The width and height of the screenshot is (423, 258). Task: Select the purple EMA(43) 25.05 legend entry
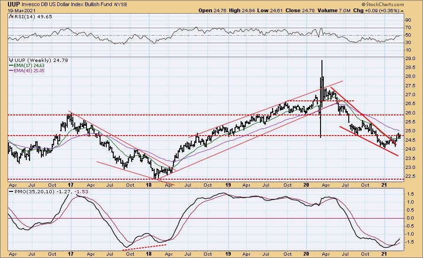click(27, 70)
